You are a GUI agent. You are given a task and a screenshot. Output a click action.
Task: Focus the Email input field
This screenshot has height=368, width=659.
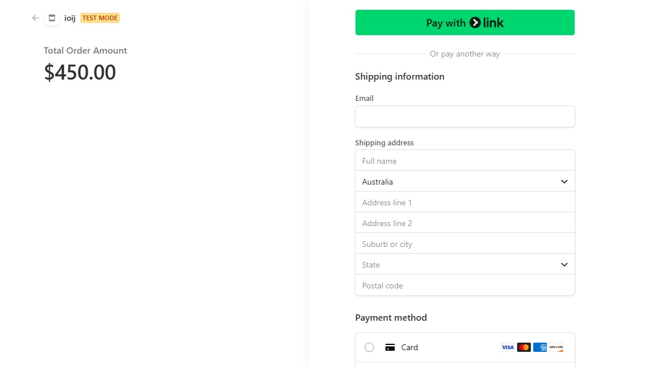pos(465,117)
